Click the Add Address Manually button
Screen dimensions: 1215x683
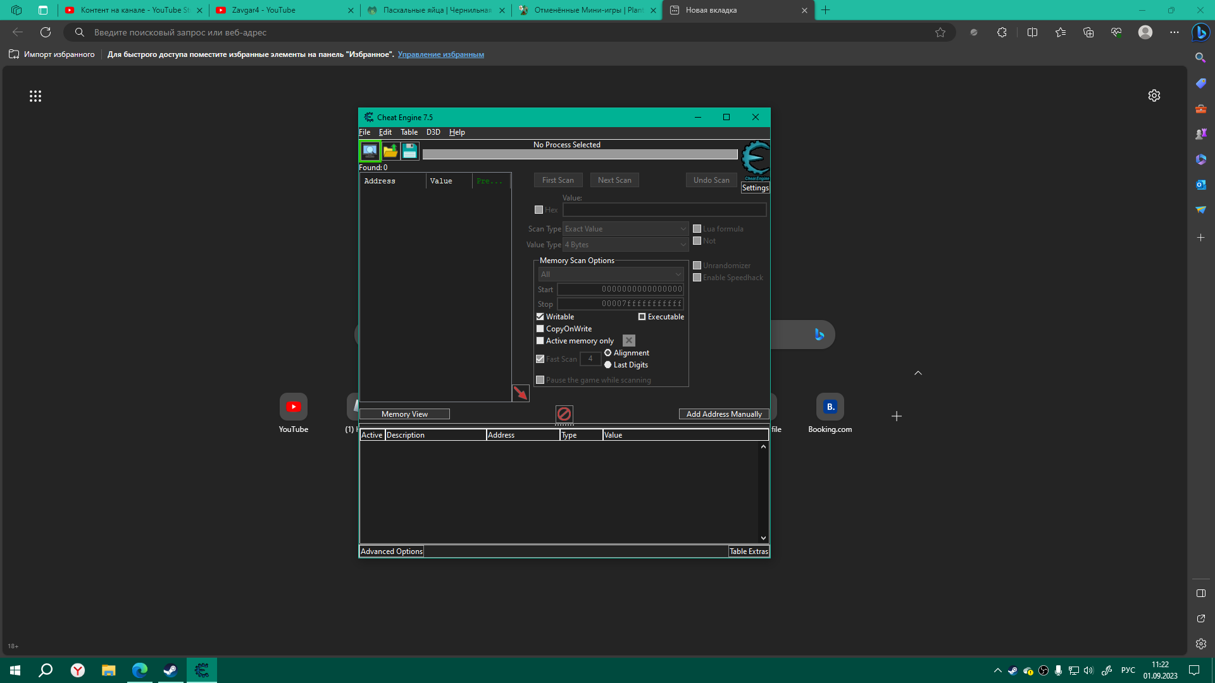click(724, 414)
